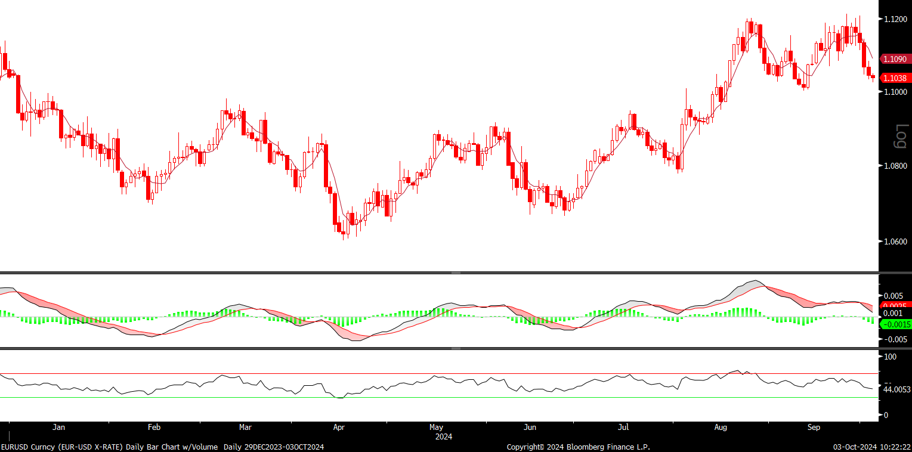This screenshot has width=912, height=452.
Task: Click the Mar month label on time axis
Action: [x=245, y=428]
